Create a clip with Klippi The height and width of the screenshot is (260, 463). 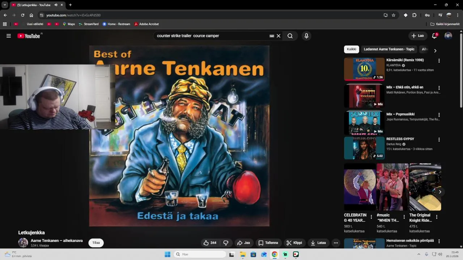click(294, 243)
